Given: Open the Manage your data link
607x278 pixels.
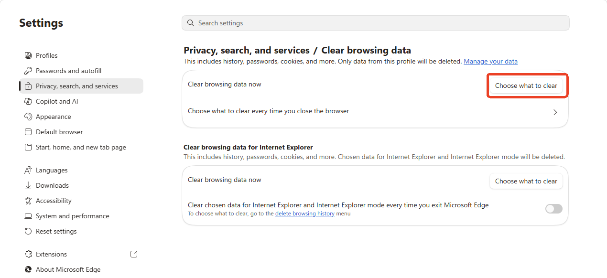Looking at the screenshot, I should click(x=490, y=61).
